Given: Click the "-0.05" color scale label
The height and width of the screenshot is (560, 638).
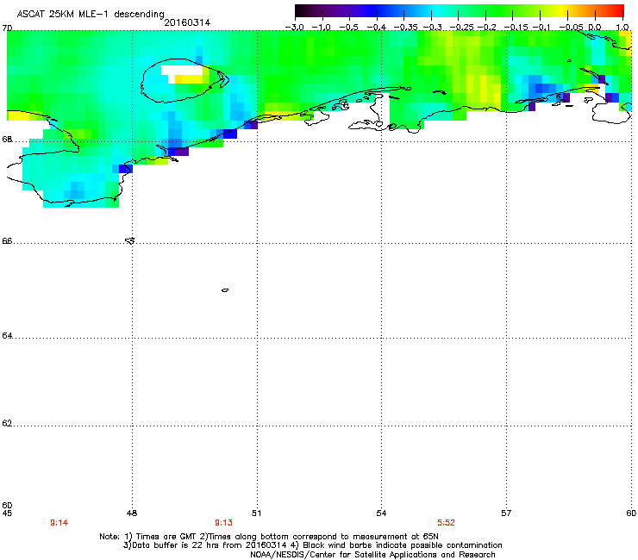Looking at the screenshot, I should click(572, 28).
